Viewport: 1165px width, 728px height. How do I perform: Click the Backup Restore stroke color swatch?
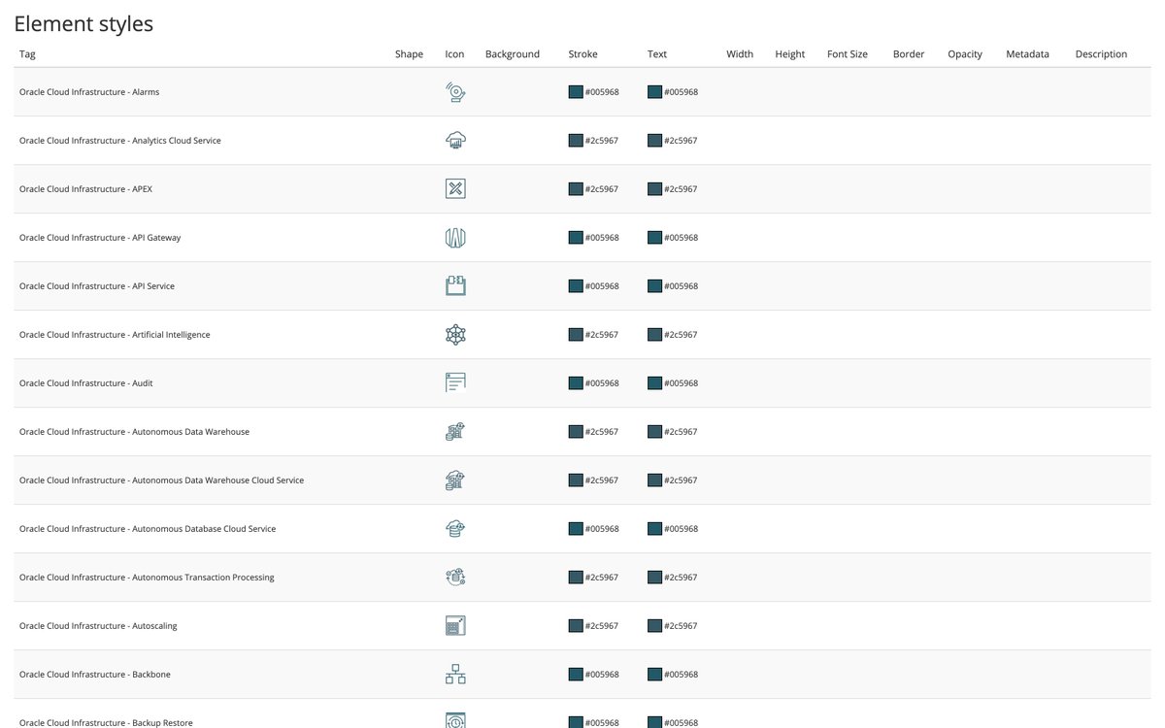point(576,722)
